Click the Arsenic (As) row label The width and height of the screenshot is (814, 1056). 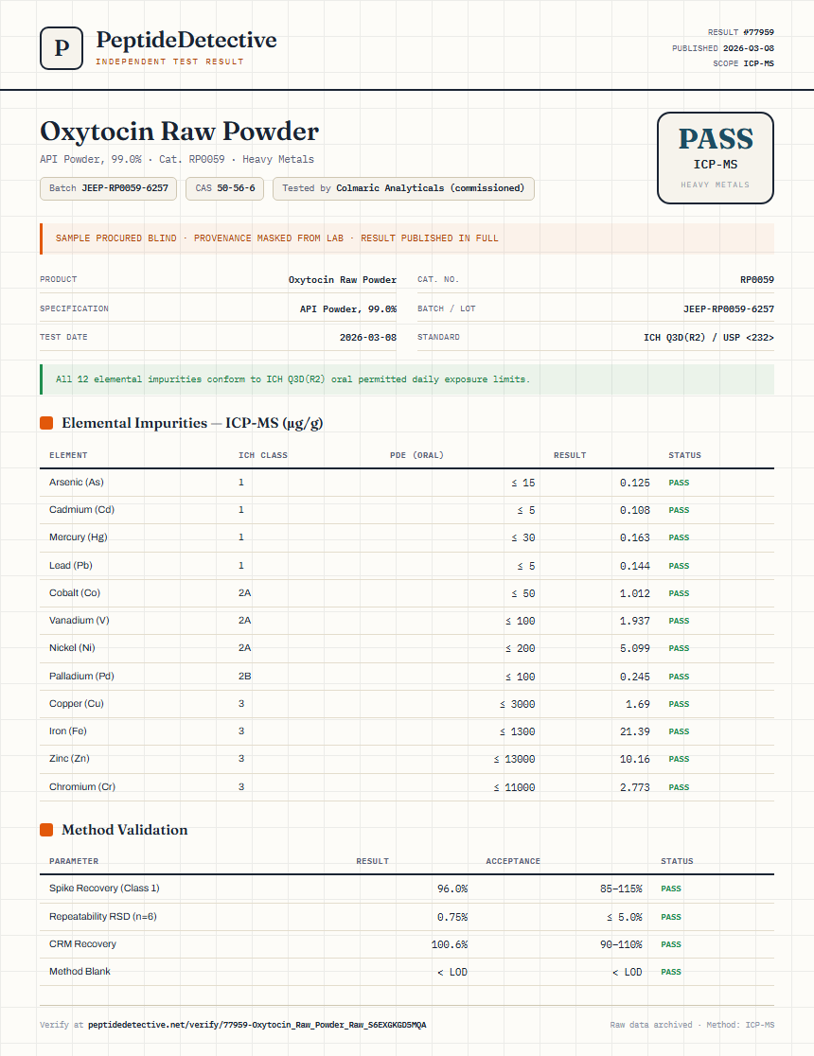(x=76, y=483)
